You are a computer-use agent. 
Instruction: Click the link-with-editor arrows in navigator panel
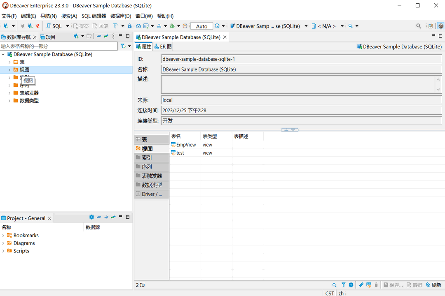(x=106, y=37)
